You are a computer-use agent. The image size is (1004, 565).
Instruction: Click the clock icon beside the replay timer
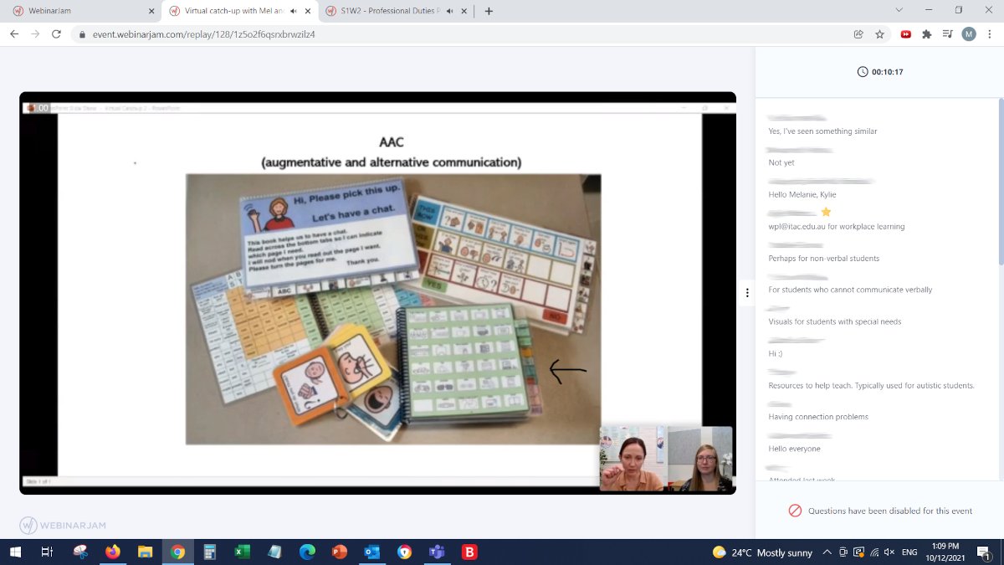pos(863,72)
